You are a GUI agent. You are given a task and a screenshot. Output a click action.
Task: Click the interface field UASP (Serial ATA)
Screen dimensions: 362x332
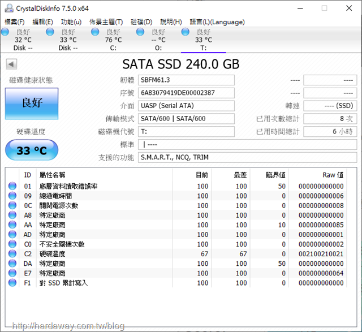(186, 106)
